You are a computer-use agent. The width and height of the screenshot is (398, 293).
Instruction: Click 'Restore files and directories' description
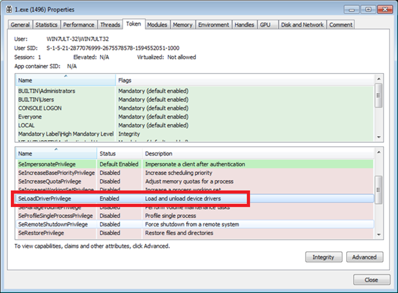(x=179, y=233)
